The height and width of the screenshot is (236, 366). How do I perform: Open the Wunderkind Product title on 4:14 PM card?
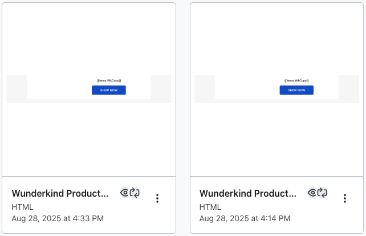click(247, 193)
